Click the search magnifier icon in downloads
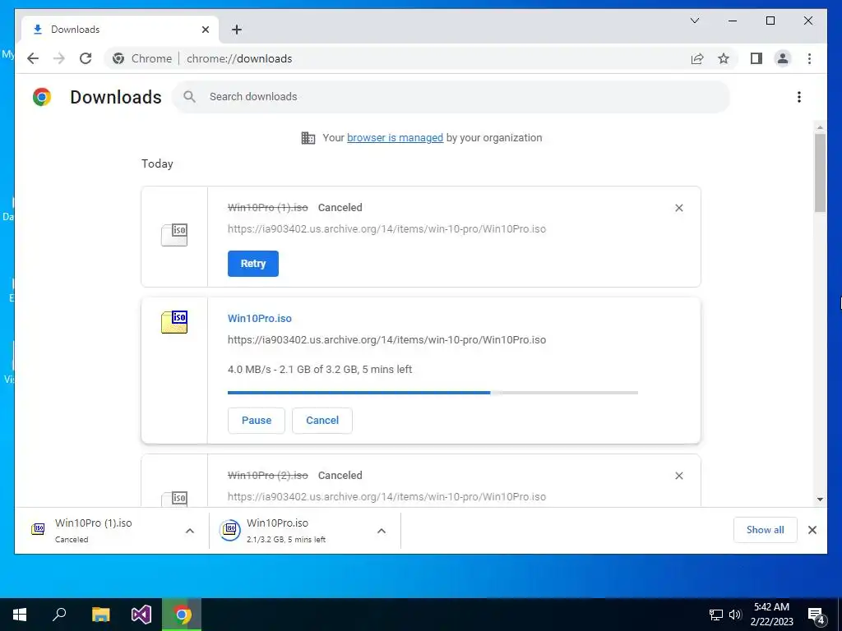Screen dimensions: 842x631 coord(189,97)
